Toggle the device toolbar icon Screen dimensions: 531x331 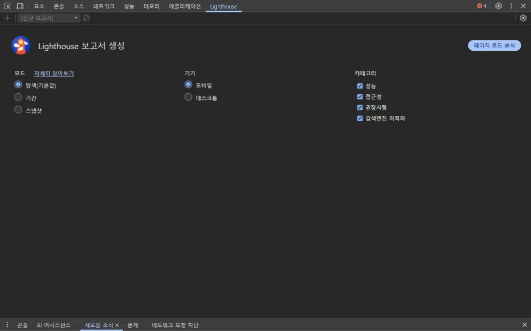click(20, 6)
